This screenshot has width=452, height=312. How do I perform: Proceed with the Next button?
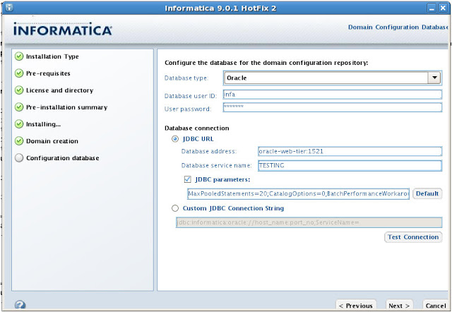point(399,306)
